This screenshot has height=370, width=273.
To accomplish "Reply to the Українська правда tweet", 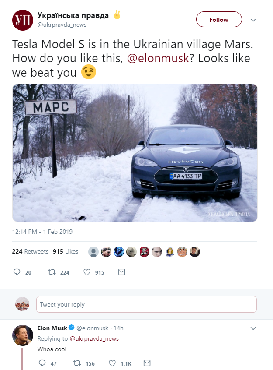I will point(17,272).
